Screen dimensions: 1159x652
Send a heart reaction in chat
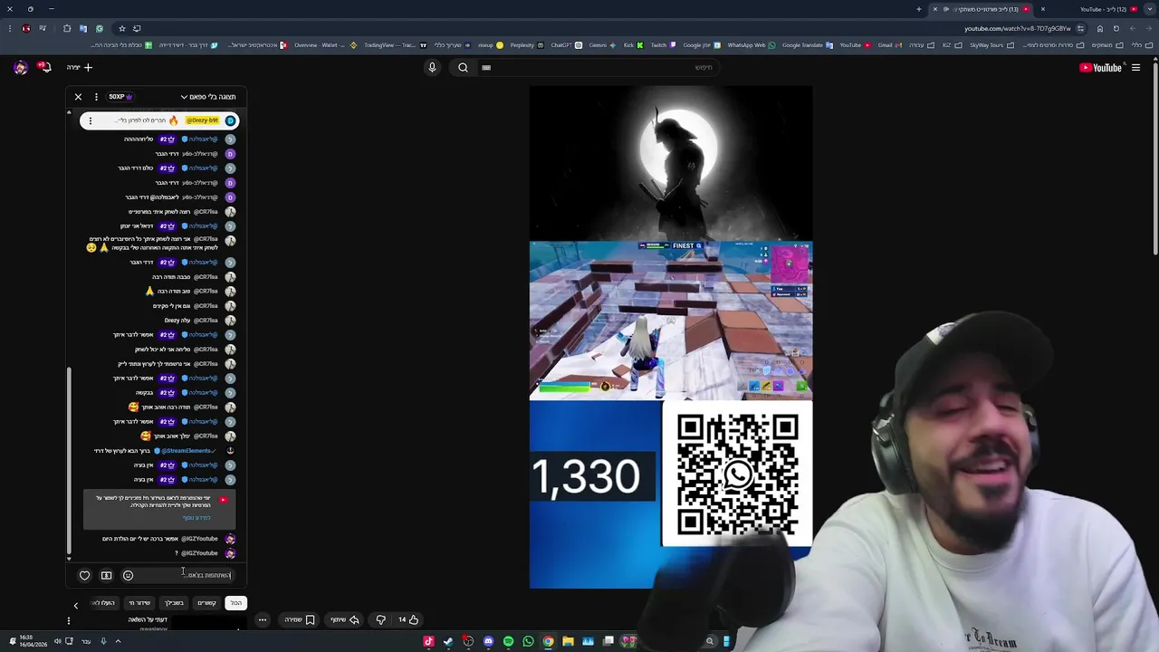pos(85,575)
